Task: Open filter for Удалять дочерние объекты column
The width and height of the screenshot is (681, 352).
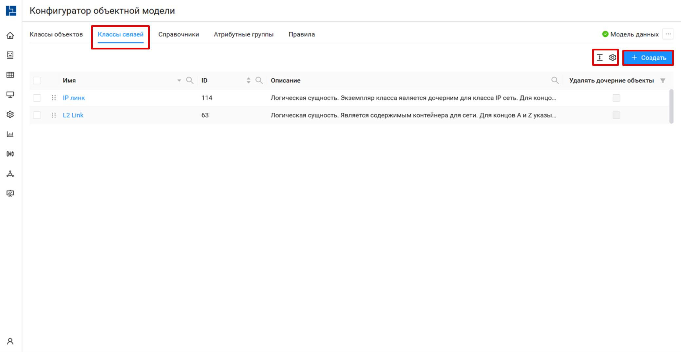Action: pos(663,81)
